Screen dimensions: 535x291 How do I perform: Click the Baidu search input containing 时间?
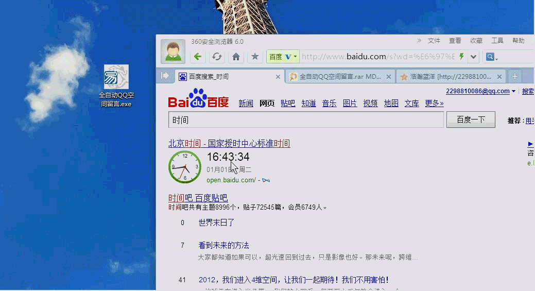(306, 119)
